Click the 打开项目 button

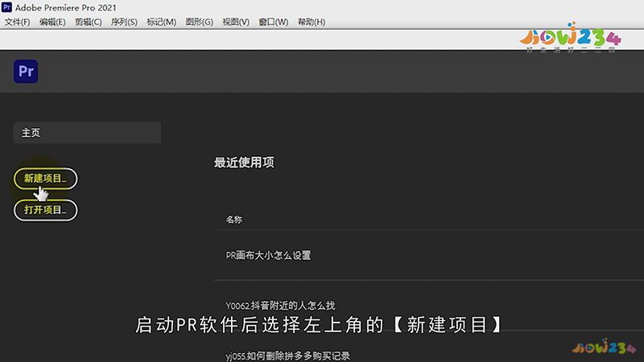pos(46,210)
